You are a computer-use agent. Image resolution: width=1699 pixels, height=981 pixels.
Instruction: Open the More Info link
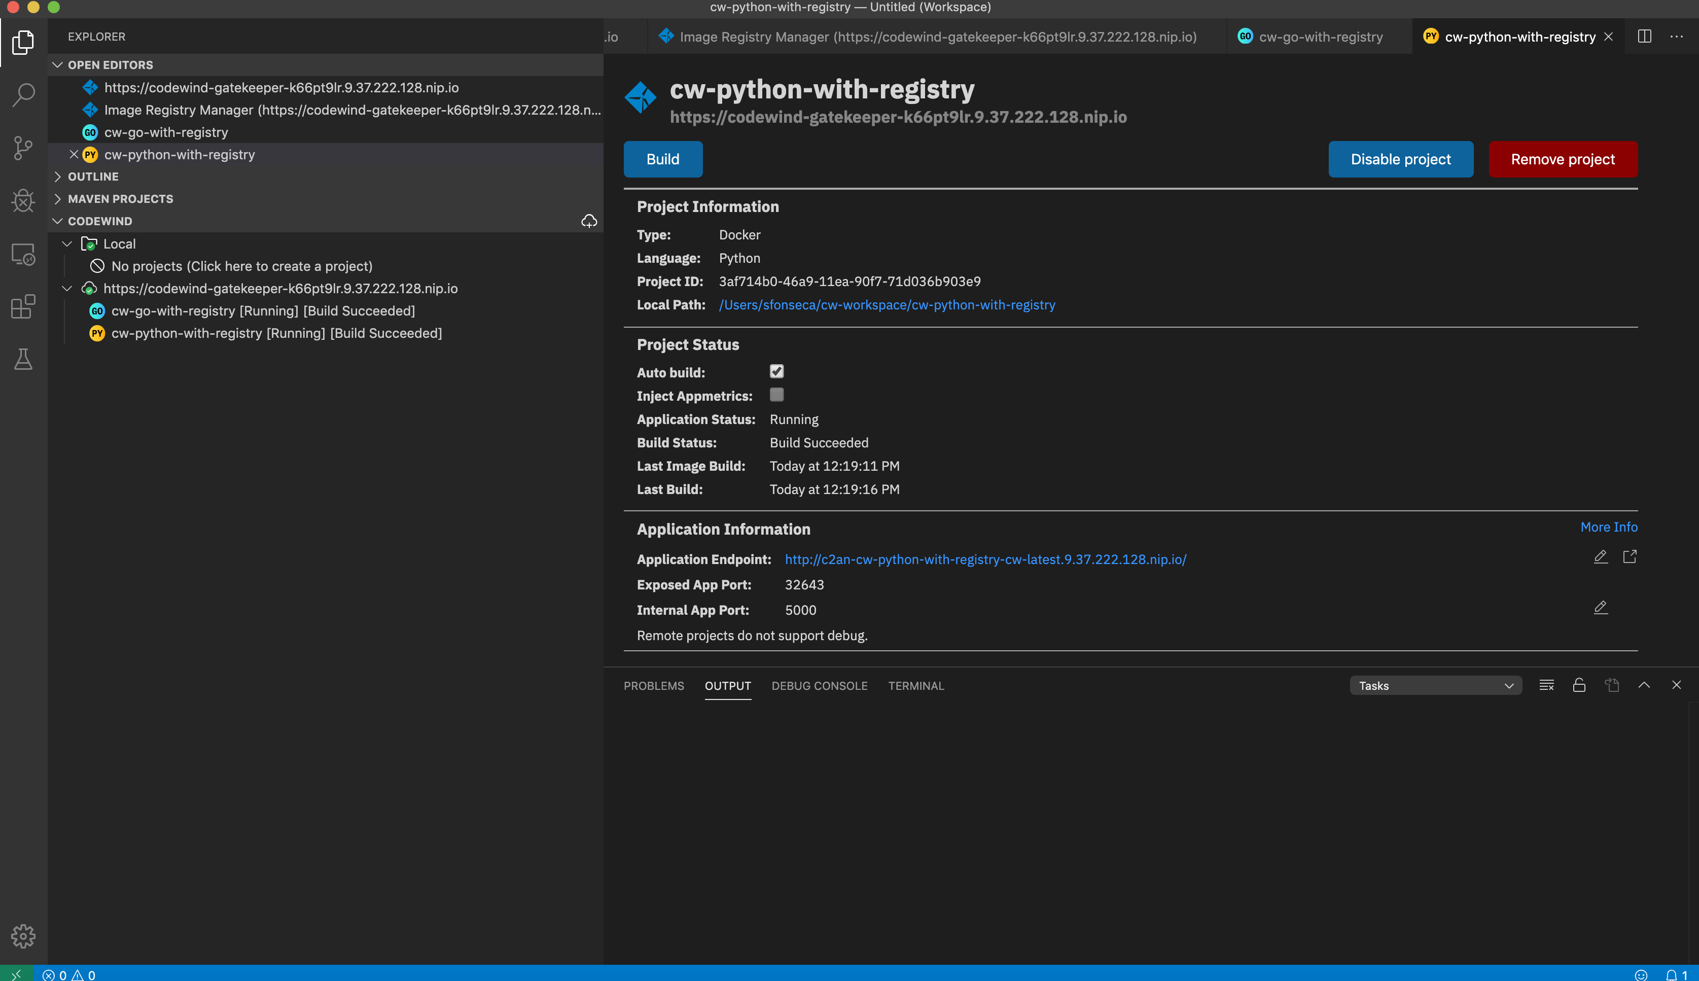pos(1609,526)
